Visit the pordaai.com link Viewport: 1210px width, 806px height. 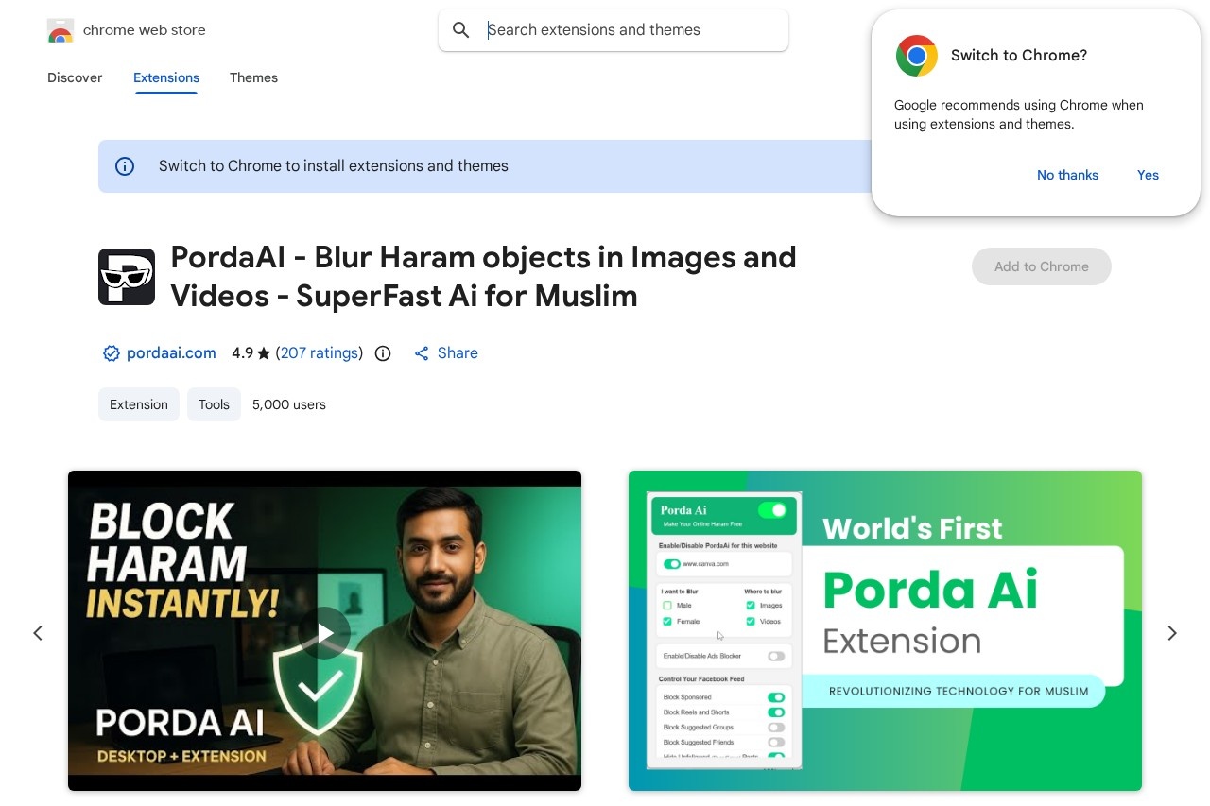pos(171,352)
